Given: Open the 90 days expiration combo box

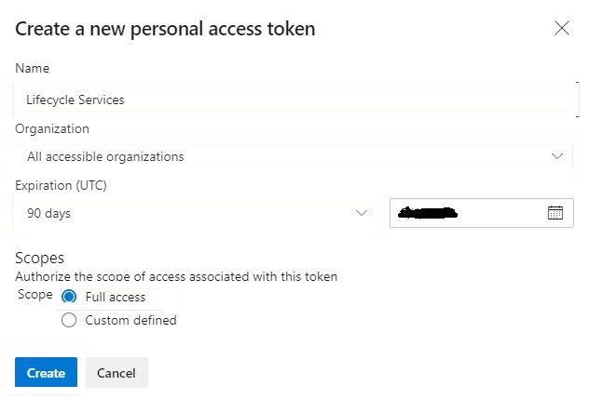Looking at the screenshot, I should pos(194,213).
